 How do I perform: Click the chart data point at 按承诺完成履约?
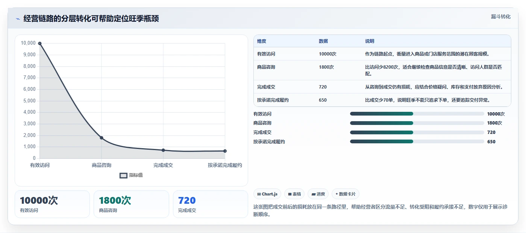coord(225,151)
